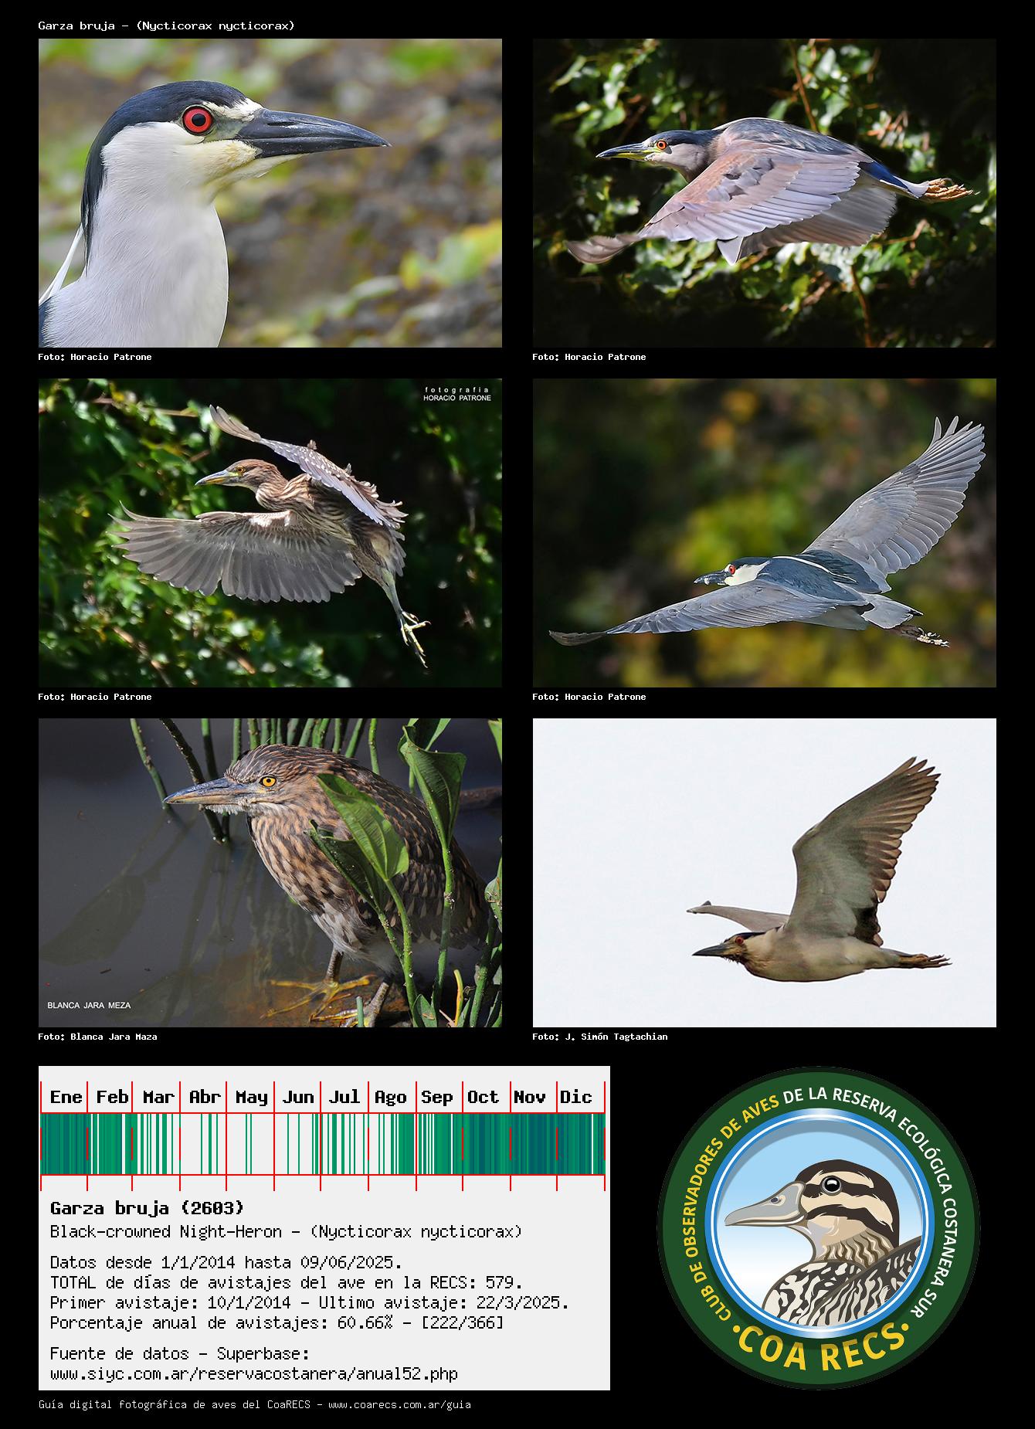Click the 'fotografia HORACIO PATRONE' watermark

pos(456,394)
